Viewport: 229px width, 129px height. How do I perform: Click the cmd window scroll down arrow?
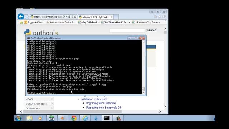pyautogui.click(x=143, y=93)
